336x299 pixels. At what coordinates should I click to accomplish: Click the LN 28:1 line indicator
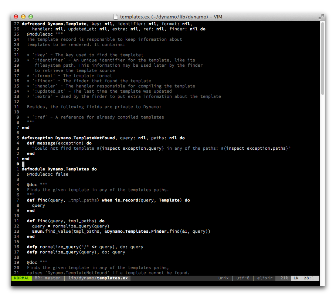305,278
